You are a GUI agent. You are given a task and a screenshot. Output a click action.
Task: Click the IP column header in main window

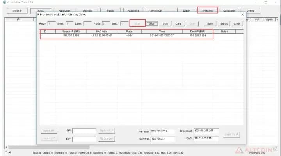(19, 19)
